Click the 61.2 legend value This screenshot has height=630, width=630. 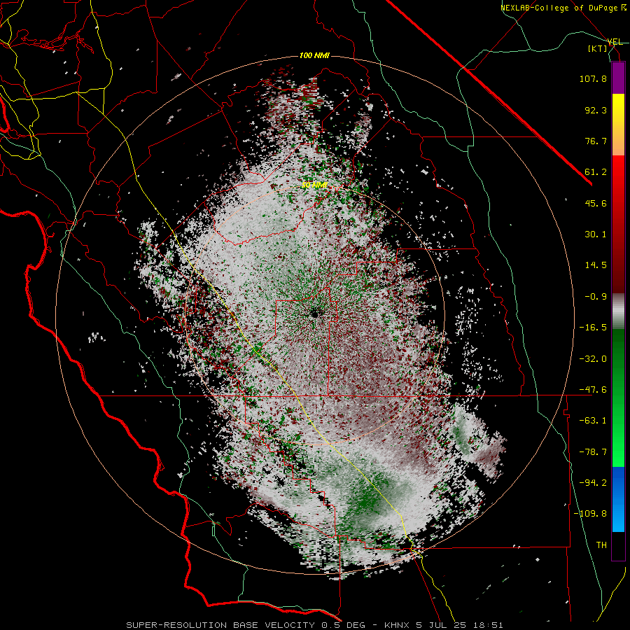[596, 172]
